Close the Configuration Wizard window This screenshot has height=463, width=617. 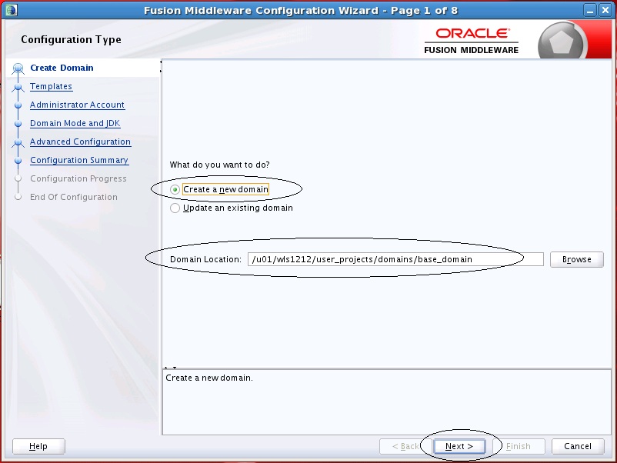[605, 10]
